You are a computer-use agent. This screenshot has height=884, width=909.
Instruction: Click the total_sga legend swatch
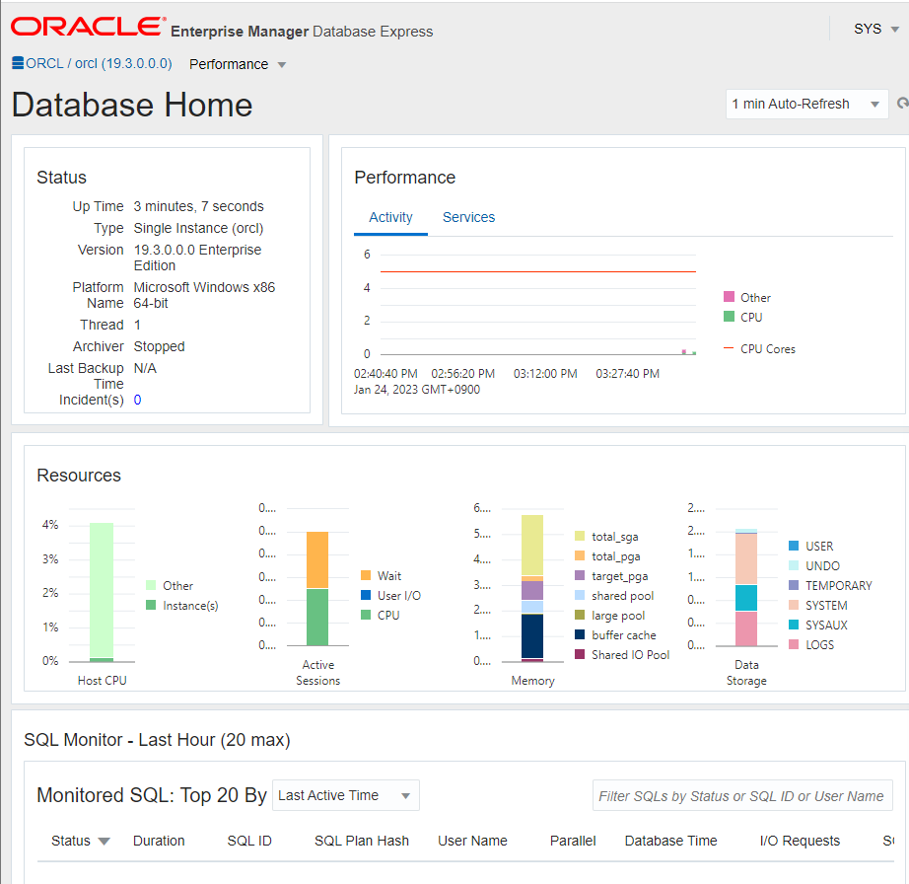(x=580, y=536)
